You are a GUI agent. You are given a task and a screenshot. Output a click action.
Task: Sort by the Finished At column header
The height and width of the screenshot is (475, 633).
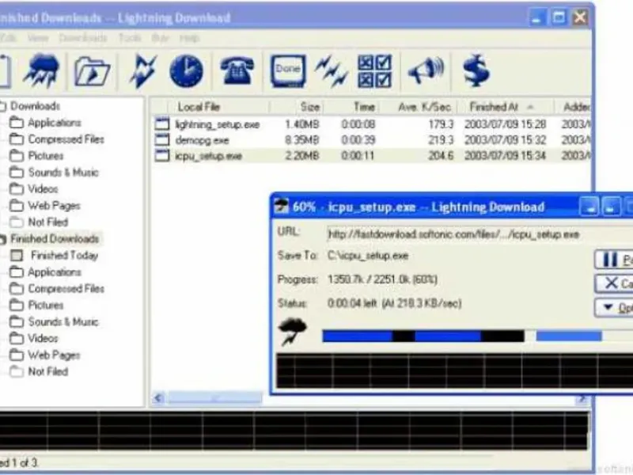[x=505, y=107]
